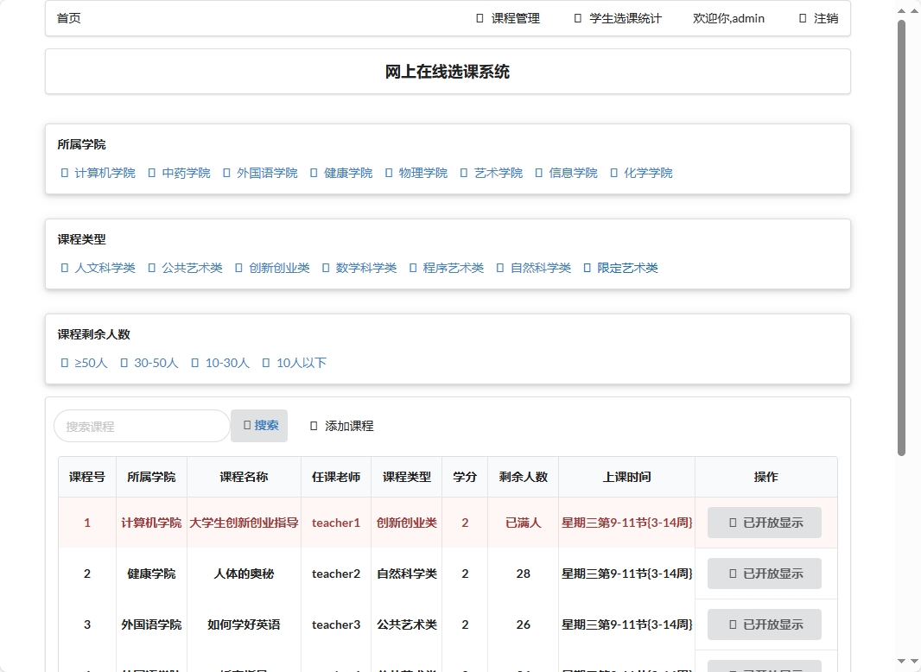Open the 首页 home menu item
This screenshot has width=921, height=672.
(x=68, y=18)
